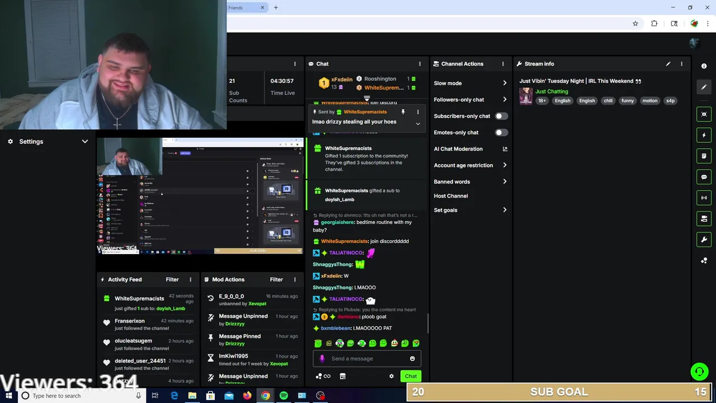Expand Account age restriction options
The height and width of the screenshot is (403, 716).
click(505, 165)
